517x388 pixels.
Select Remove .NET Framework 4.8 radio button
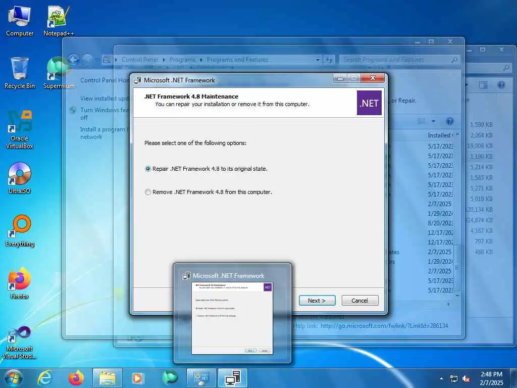click(x=148, y=192)
